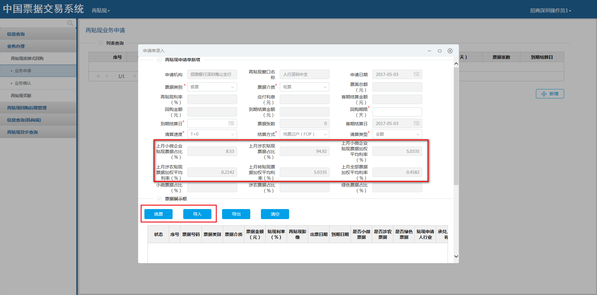Go to first page in list pagination
597x295 pixels.
coord(98,76)
